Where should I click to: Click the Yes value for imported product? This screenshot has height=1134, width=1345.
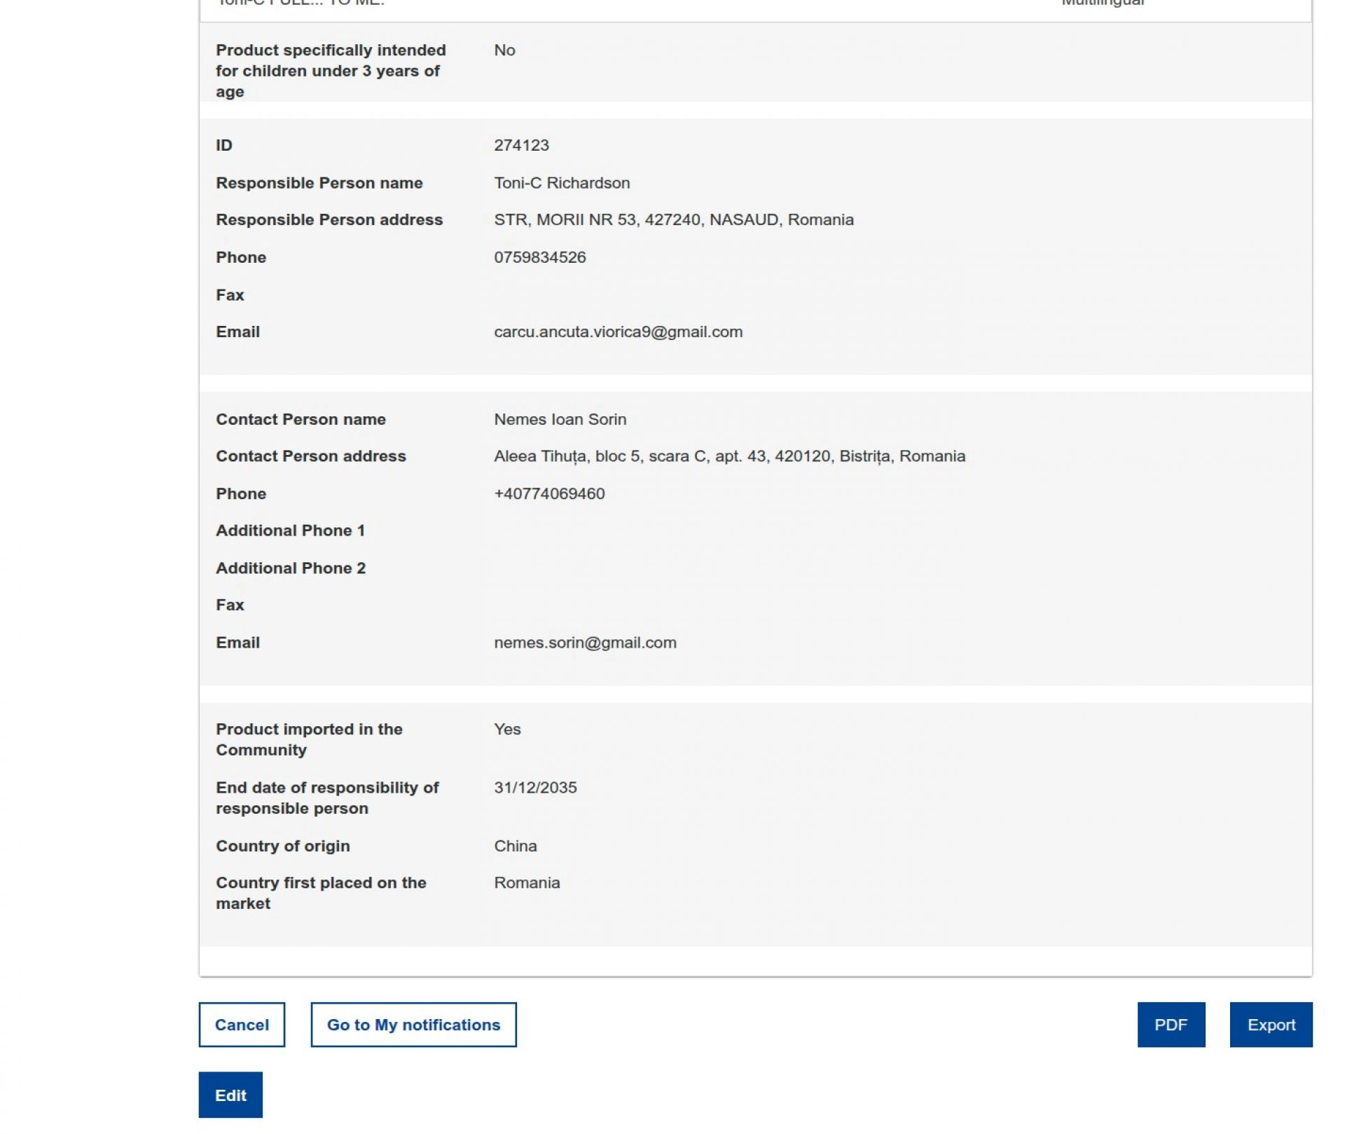507,729
